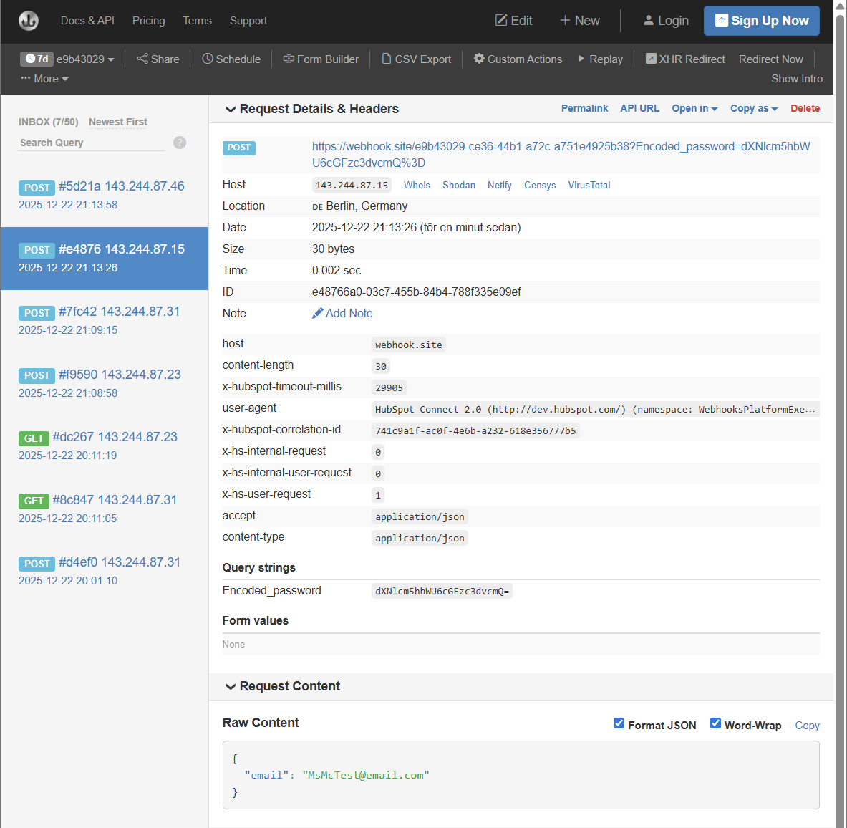The image size is (847, 828).
Task: Open the Docs & API page
Action: pyautogui.click(x=87, y=21)
